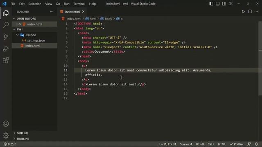Toggle Secondary Side Bar visibility
Image resolution: width=262 pixels, height=147 pixels.
click(224, 4)
